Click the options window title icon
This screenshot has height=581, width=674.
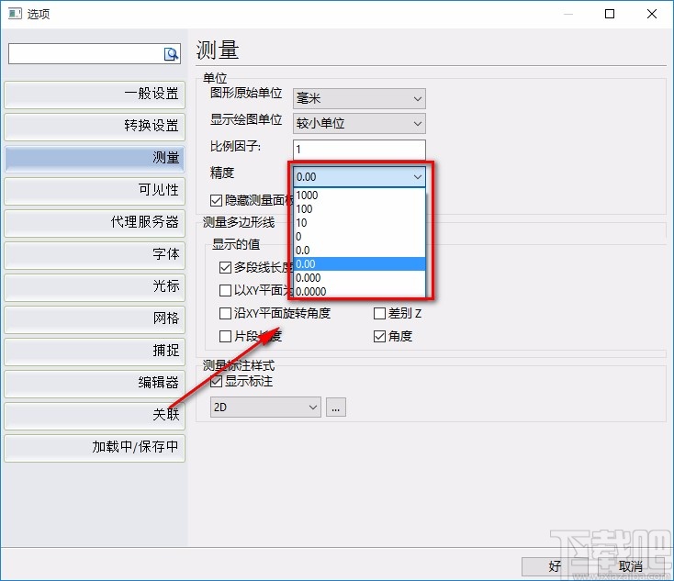(16, 14)
